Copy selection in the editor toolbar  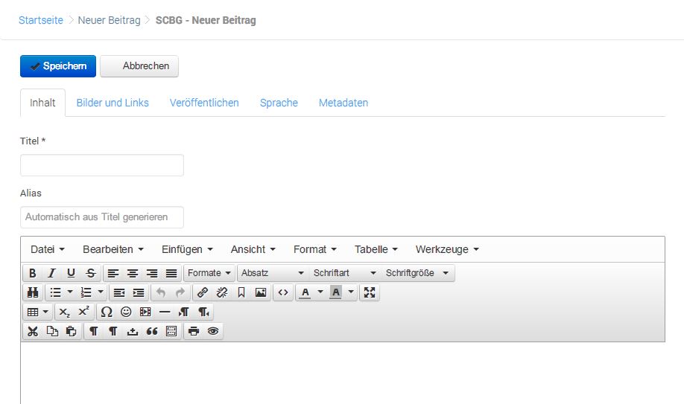coord(52,331)
